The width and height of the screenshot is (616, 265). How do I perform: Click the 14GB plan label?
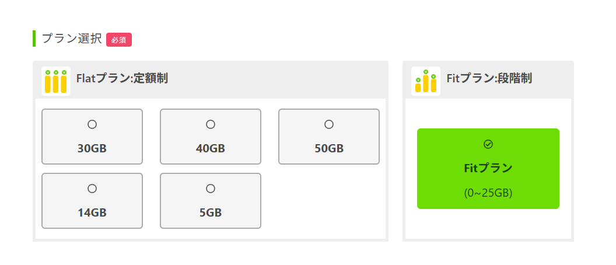pos(92,212)
